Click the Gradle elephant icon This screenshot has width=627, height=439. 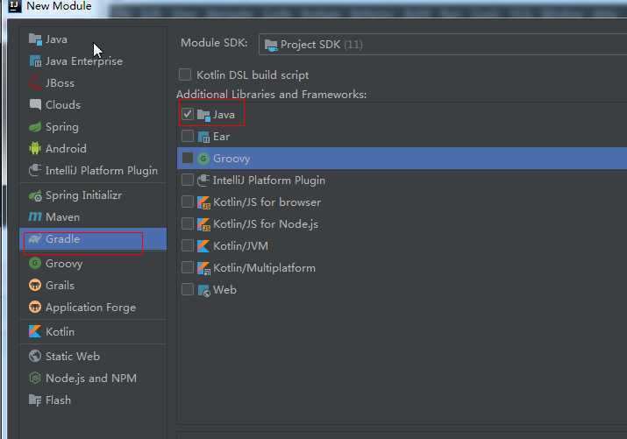coord(35,239)
